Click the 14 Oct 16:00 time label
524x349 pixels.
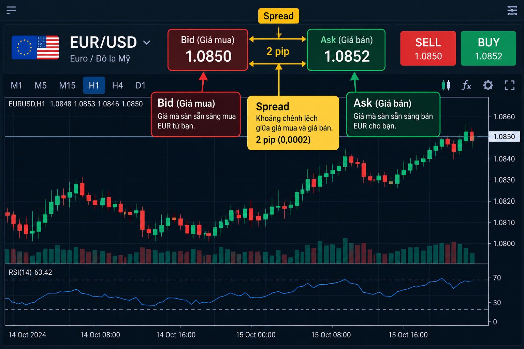(176, 335)
